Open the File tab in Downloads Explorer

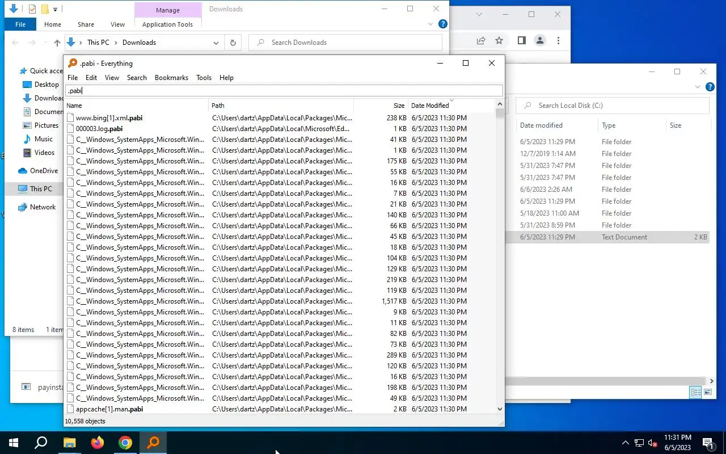click(x=20, y=24)
